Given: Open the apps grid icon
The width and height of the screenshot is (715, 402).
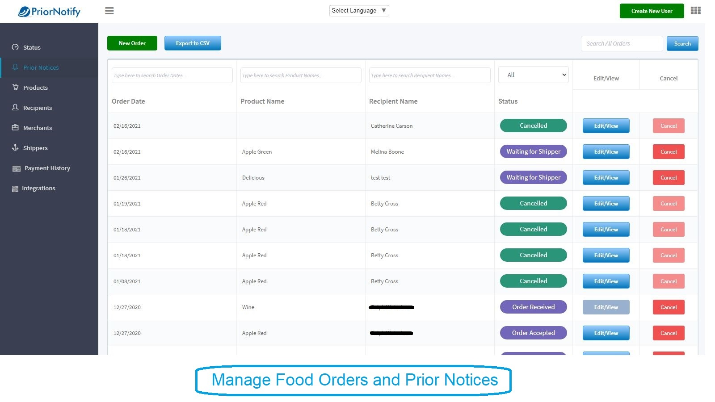Looking at the screenshot, I should tap(695, 11).
